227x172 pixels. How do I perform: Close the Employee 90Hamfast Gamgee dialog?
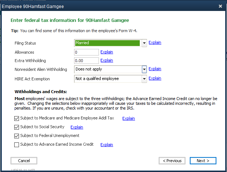[220, 6]
